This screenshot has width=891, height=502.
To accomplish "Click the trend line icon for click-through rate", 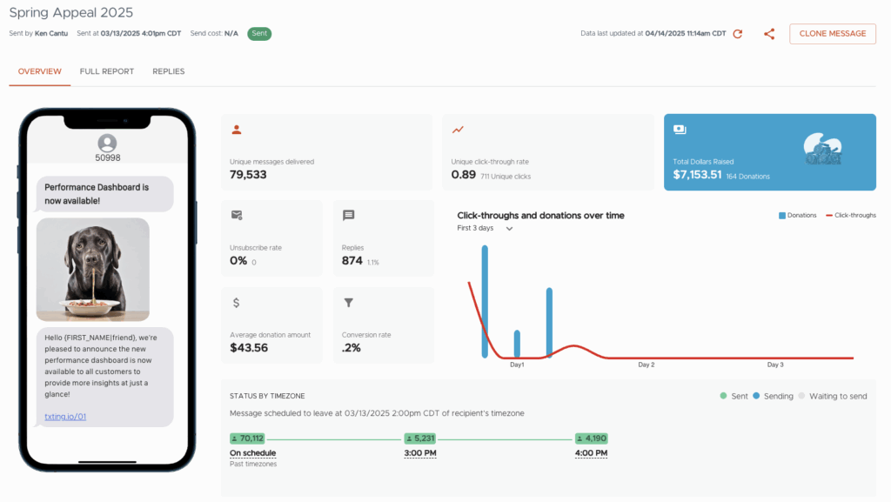I will tap(458, 130).
